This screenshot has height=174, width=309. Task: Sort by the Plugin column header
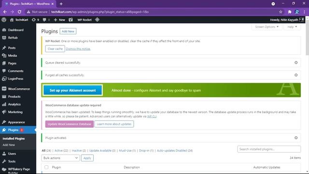pyautogui.click(x=56, y=167)
